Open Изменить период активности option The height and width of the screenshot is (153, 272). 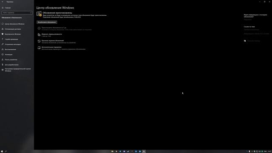point(50,35)
